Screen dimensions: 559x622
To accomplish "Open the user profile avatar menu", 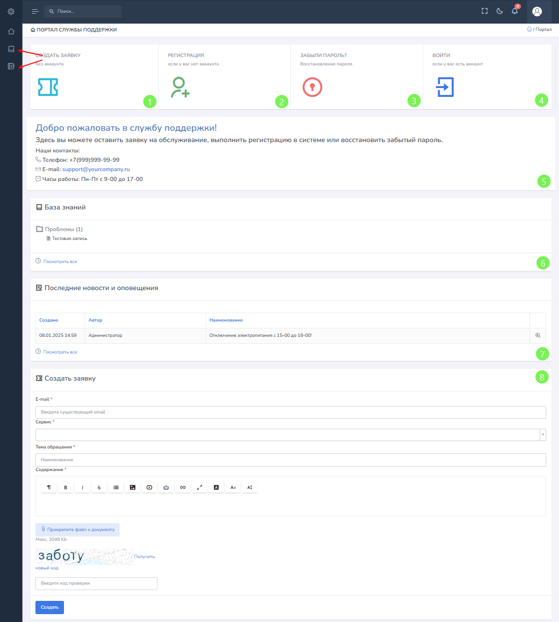I will pyautogui.click(x=537, y=11).
